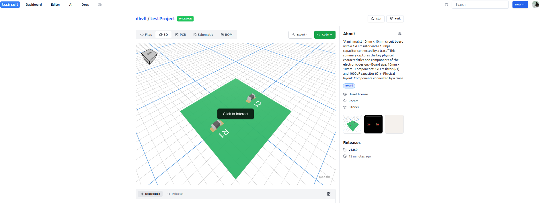Expand the Export dropdown
The height and width of the screenshot is (203, 542).
300,35
